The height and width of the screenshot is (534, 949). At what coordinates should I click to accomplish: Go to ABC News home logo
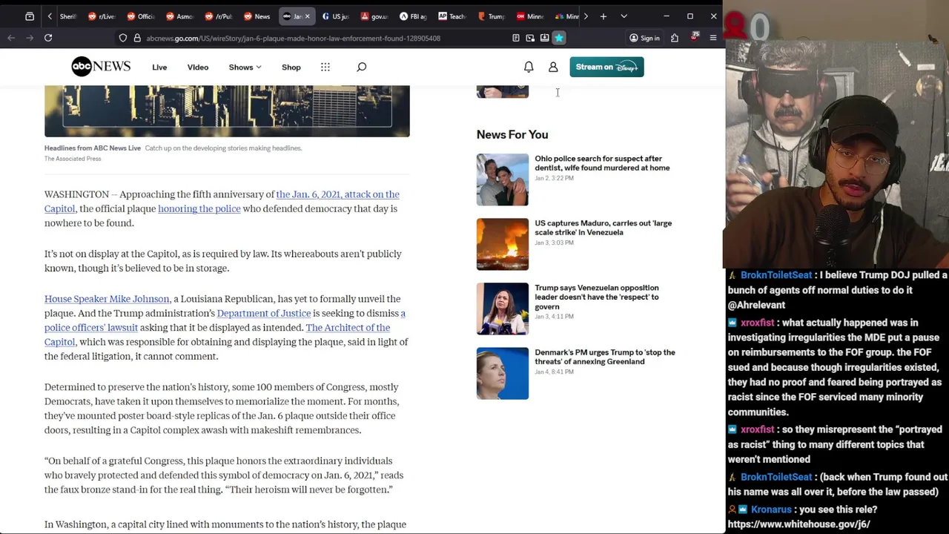101,67
